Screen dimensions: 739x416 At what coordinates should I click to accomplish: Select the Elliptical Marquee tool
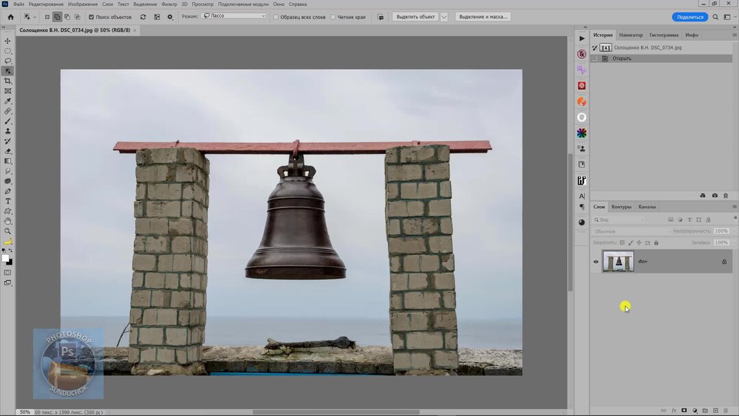tap(8, 51)
